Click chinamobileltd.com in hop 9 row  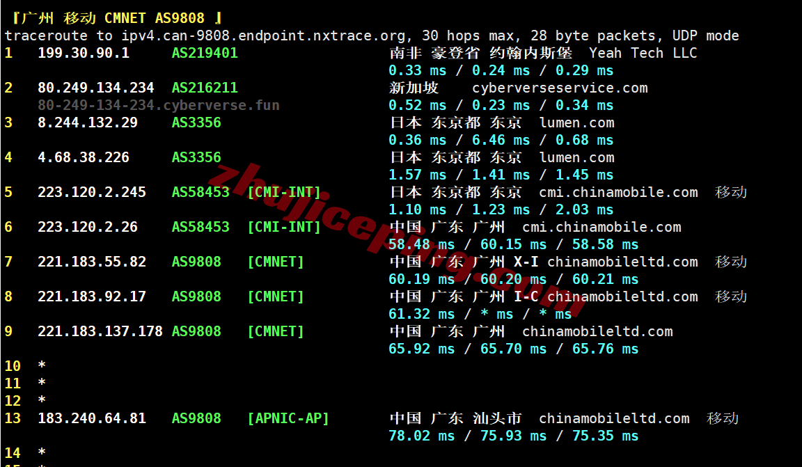(x=597, y=331)
